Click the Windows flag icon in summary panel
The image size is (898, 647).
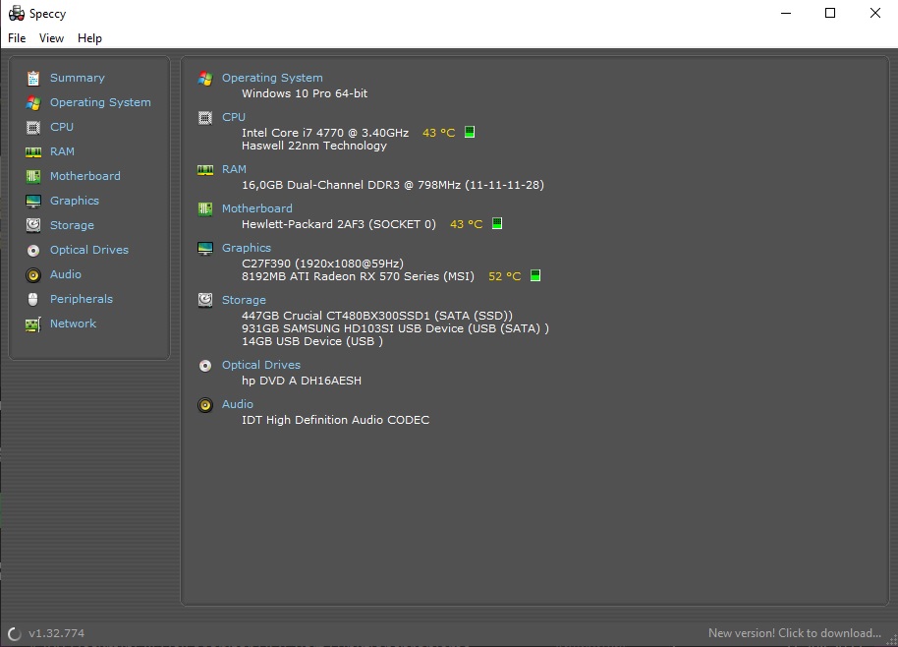(205, 78)
